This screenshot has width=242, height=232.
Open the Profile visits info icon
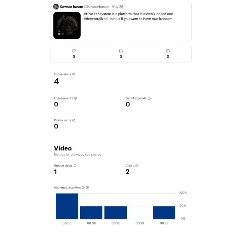[74, 120]
